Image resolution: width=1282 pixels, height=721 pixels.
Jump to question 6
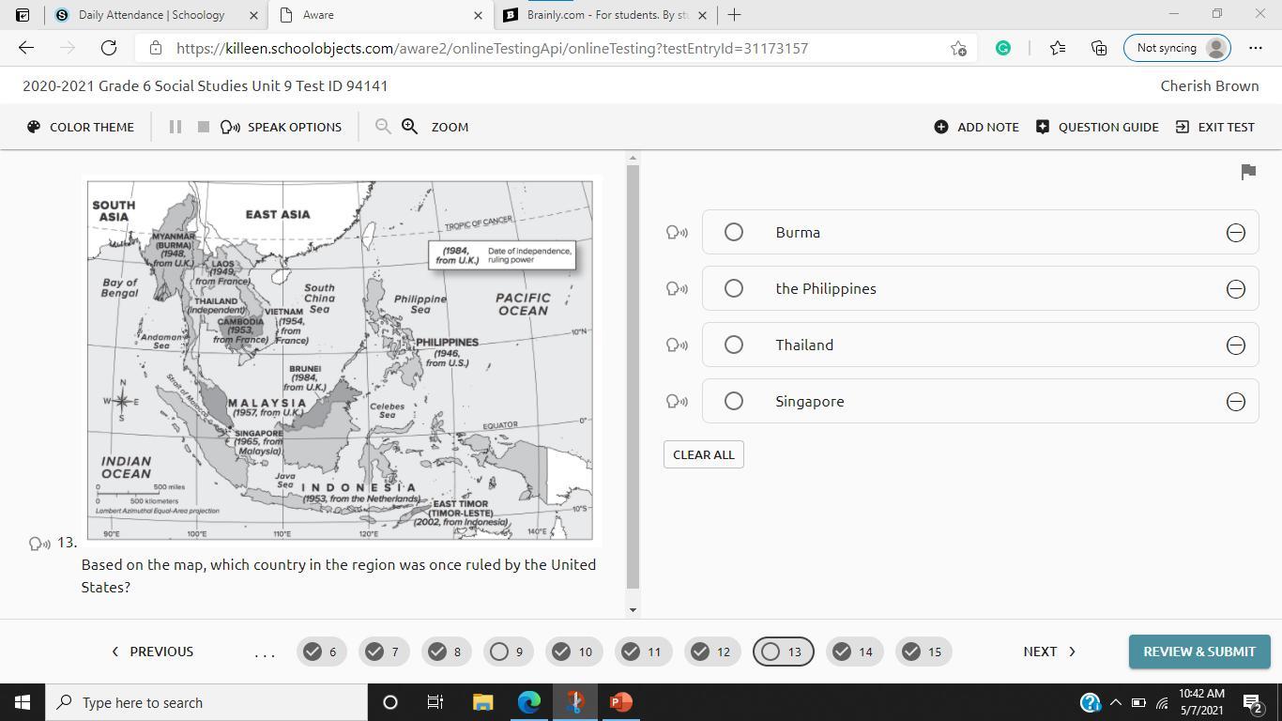click(x=322, y=652)
